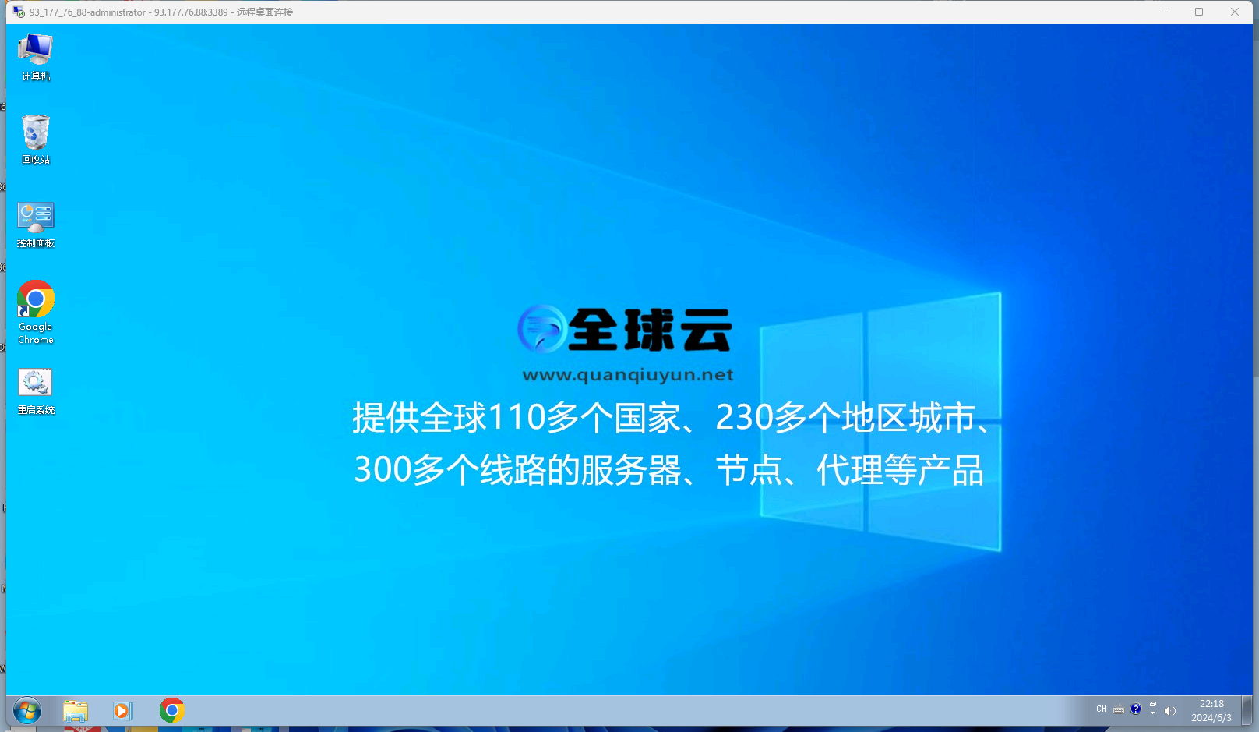Open File Explorer from the taskbar
Viewport: 1259px width, 732px height.
click(76, 711)
